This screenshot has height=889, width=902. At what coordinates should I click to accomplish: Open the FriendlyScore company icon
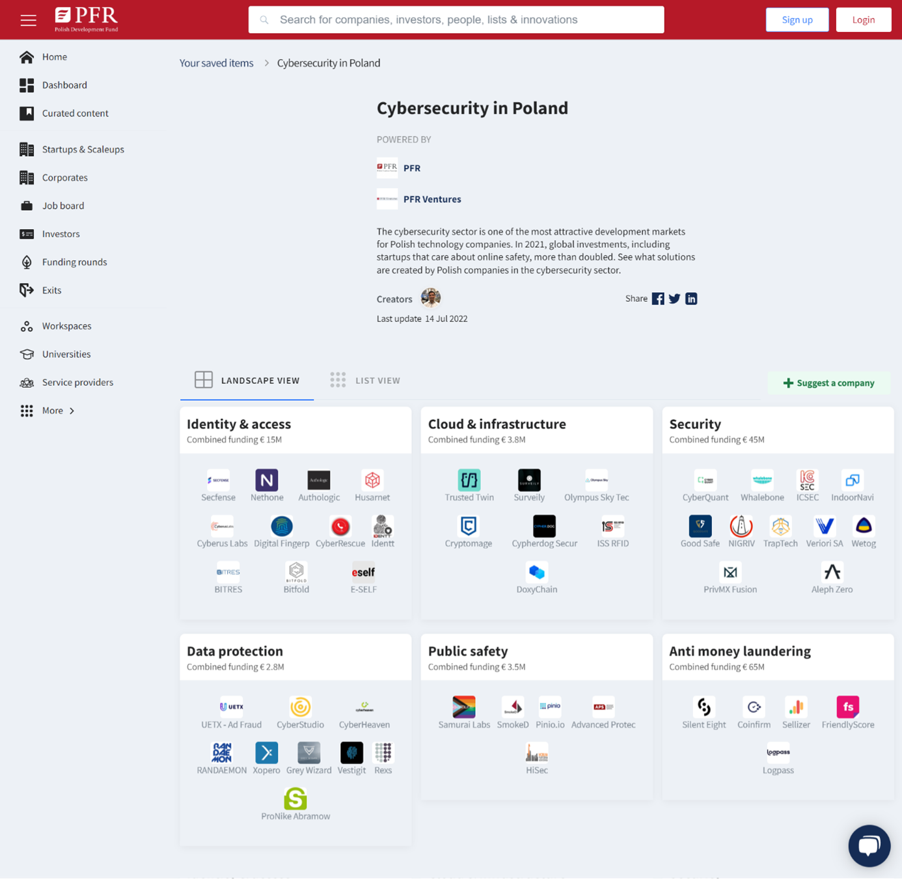(x=847, y=707)
